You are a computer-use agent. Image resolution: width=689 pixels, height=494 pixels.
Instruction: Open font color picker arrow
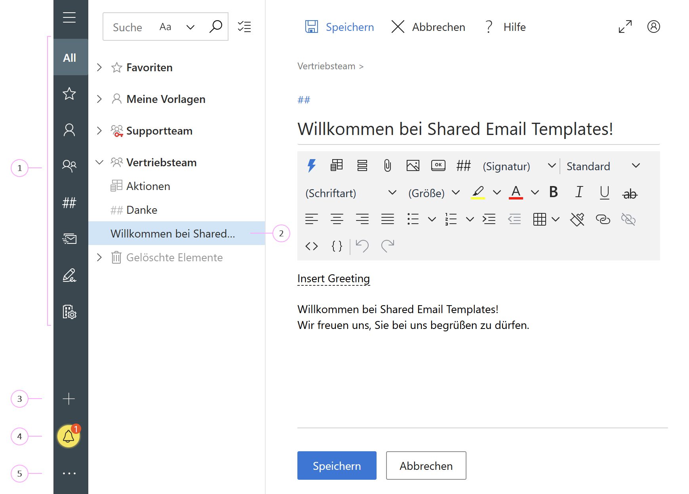pos(535,193)
